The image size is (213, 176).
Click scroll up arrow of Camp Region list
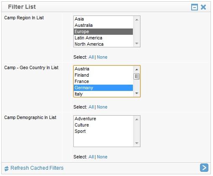click(x=137, y=20)
